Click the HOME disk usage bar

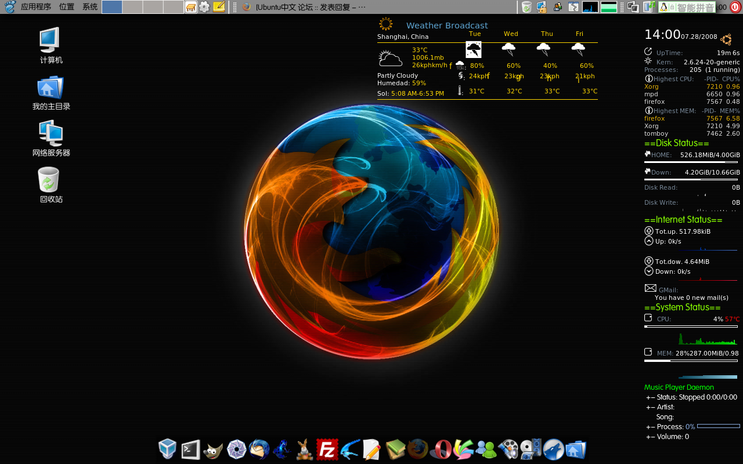(x=691, y=162)
